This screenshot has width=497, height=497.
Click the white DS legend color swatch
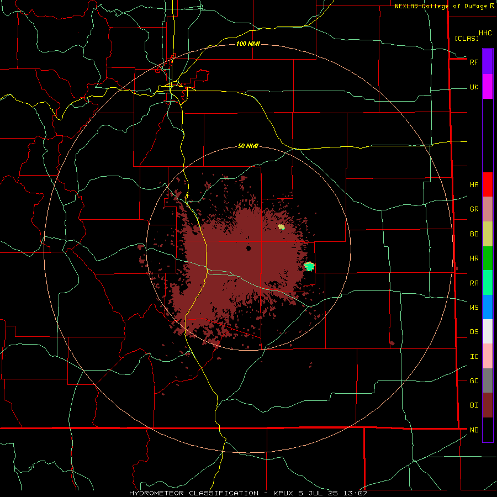[x=488, y=331]
